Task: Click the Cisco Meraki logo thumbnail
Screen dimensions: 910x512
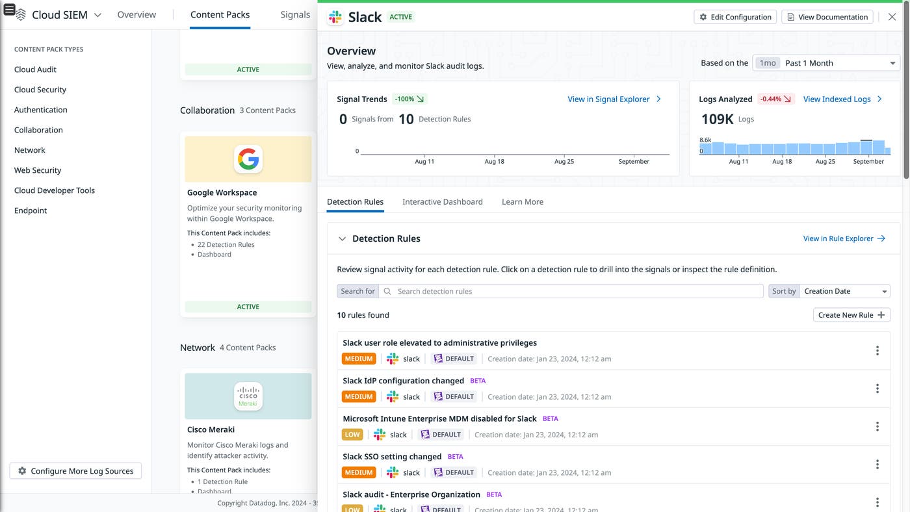Action: [x=248, y=396]
